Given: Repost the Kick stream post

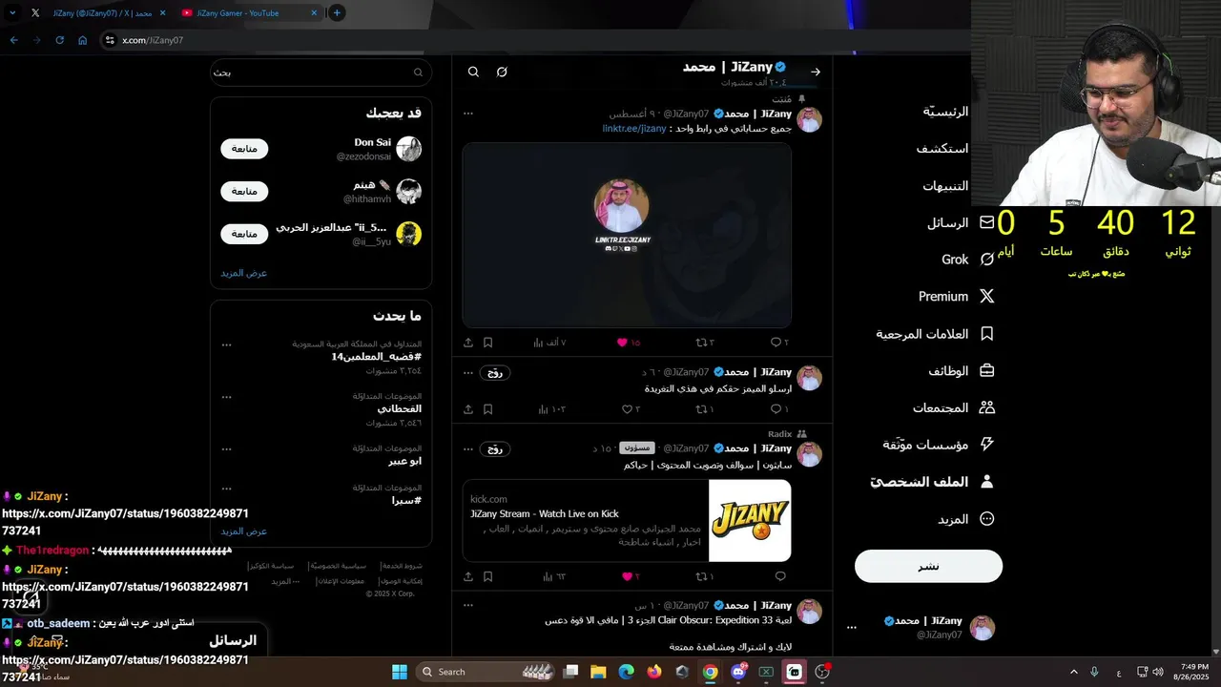Looking at the screenshot, I should click(x=704, y=576).
